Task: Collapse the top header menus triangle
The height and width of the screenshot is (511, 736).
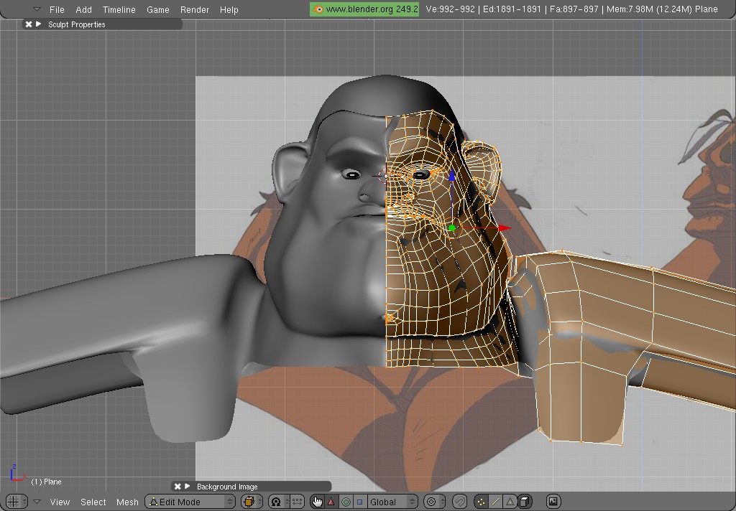Action: tap(37, 9)
